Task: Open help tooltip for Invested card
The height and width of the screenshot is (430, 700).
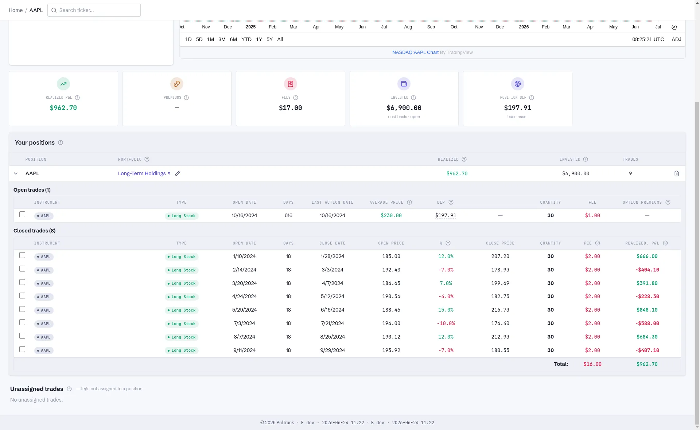Action: pos(413,98)
